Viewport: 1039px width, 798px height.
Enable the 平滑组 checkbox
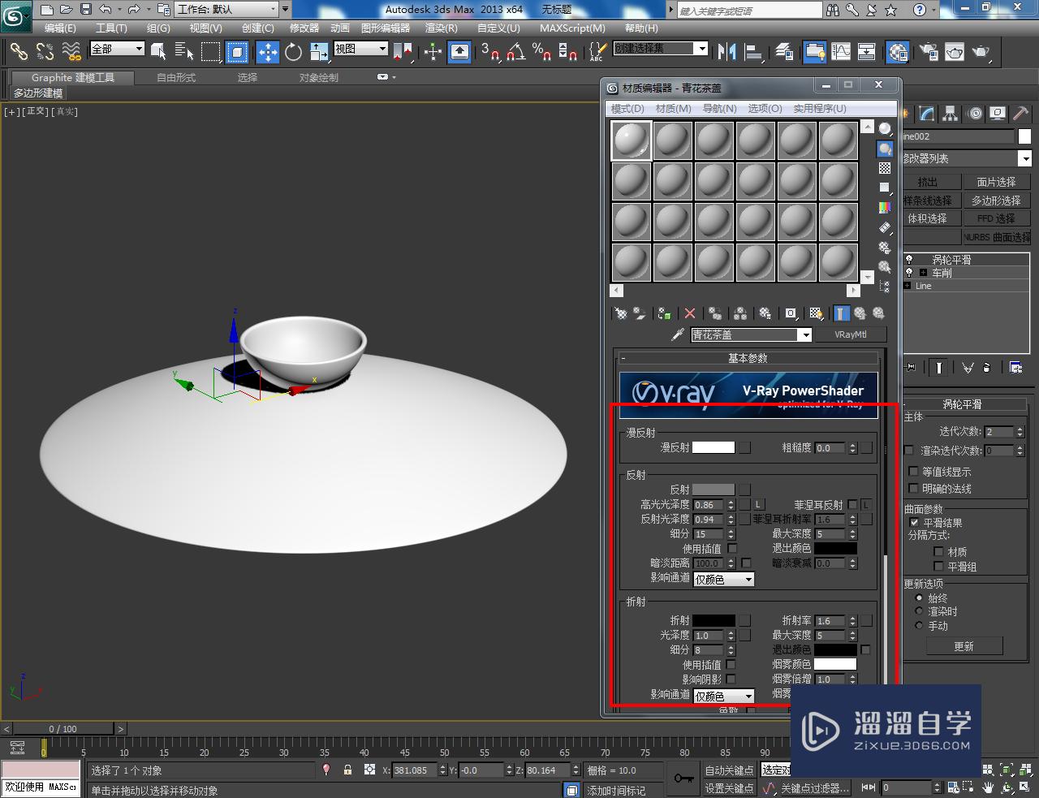[938, 567]
